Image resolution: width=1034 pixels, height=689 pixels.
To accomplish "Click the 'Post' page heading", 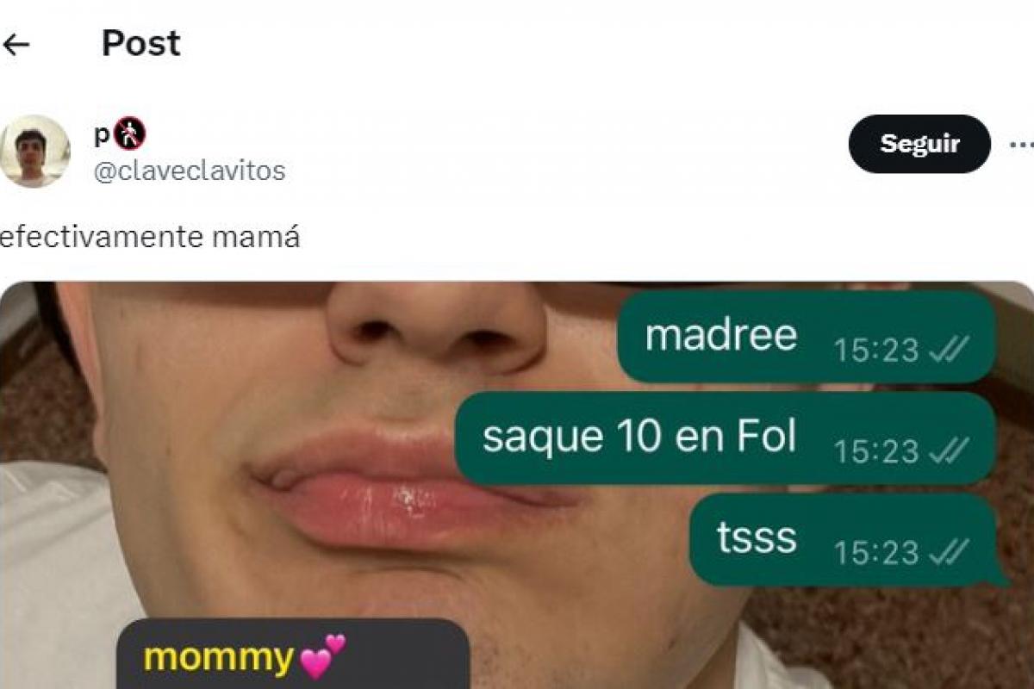I will point(141,43).
